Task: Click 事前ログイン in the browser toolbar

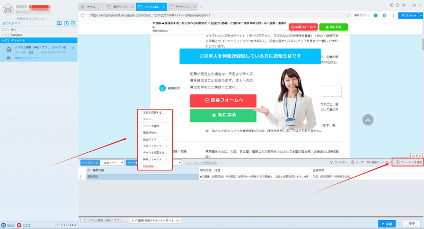Action: coord(362,15)
